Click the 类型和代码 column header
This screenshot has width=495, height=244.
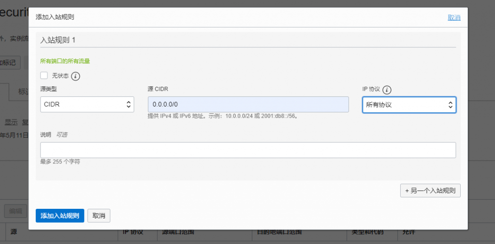tap(367, 232)
